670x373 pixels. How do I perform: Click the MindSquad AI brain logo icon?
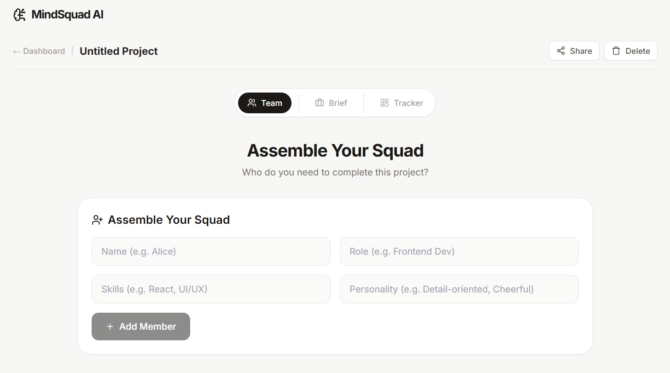[x=19, y=15]
